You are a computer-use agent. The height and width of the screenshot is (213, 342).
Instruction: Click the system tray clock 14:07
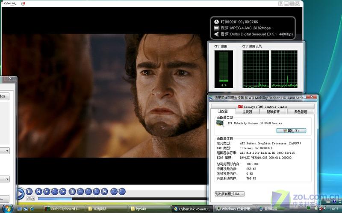click(334, 209)
